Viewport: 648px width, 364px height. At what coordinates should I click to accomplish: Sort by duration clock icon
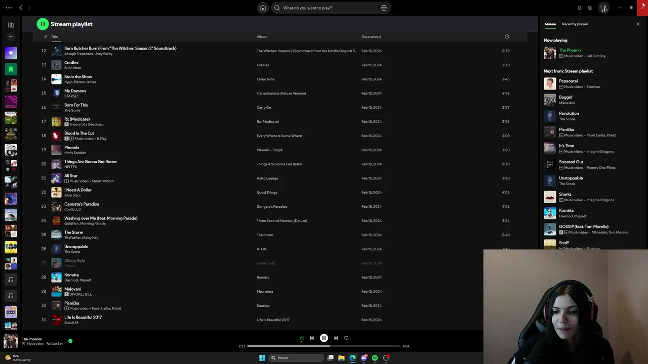[x=507, y=36]
